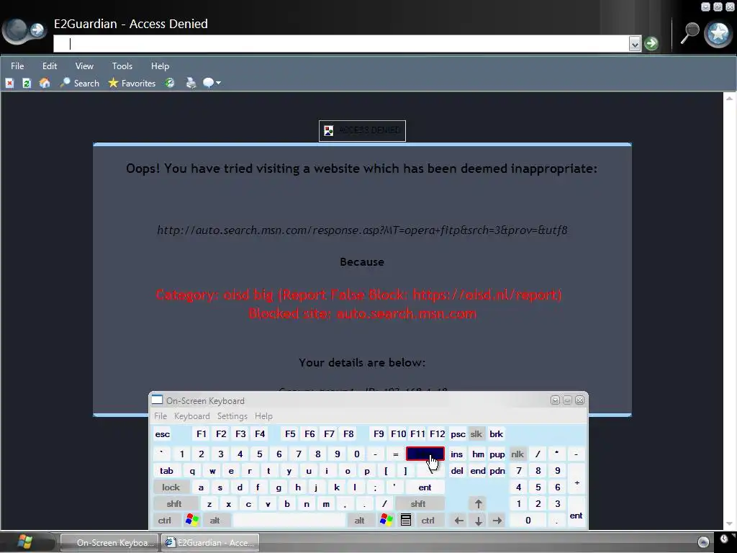737x553 pixels.
Task: Click the History globe icon
Action: pos(170,84)
